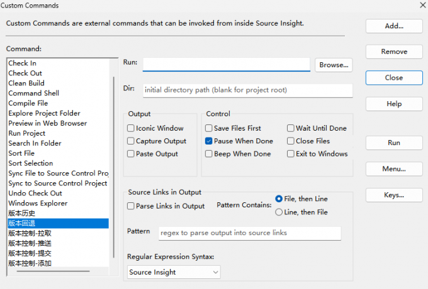Close the Custom Commands dialog via X

point(421,5)
